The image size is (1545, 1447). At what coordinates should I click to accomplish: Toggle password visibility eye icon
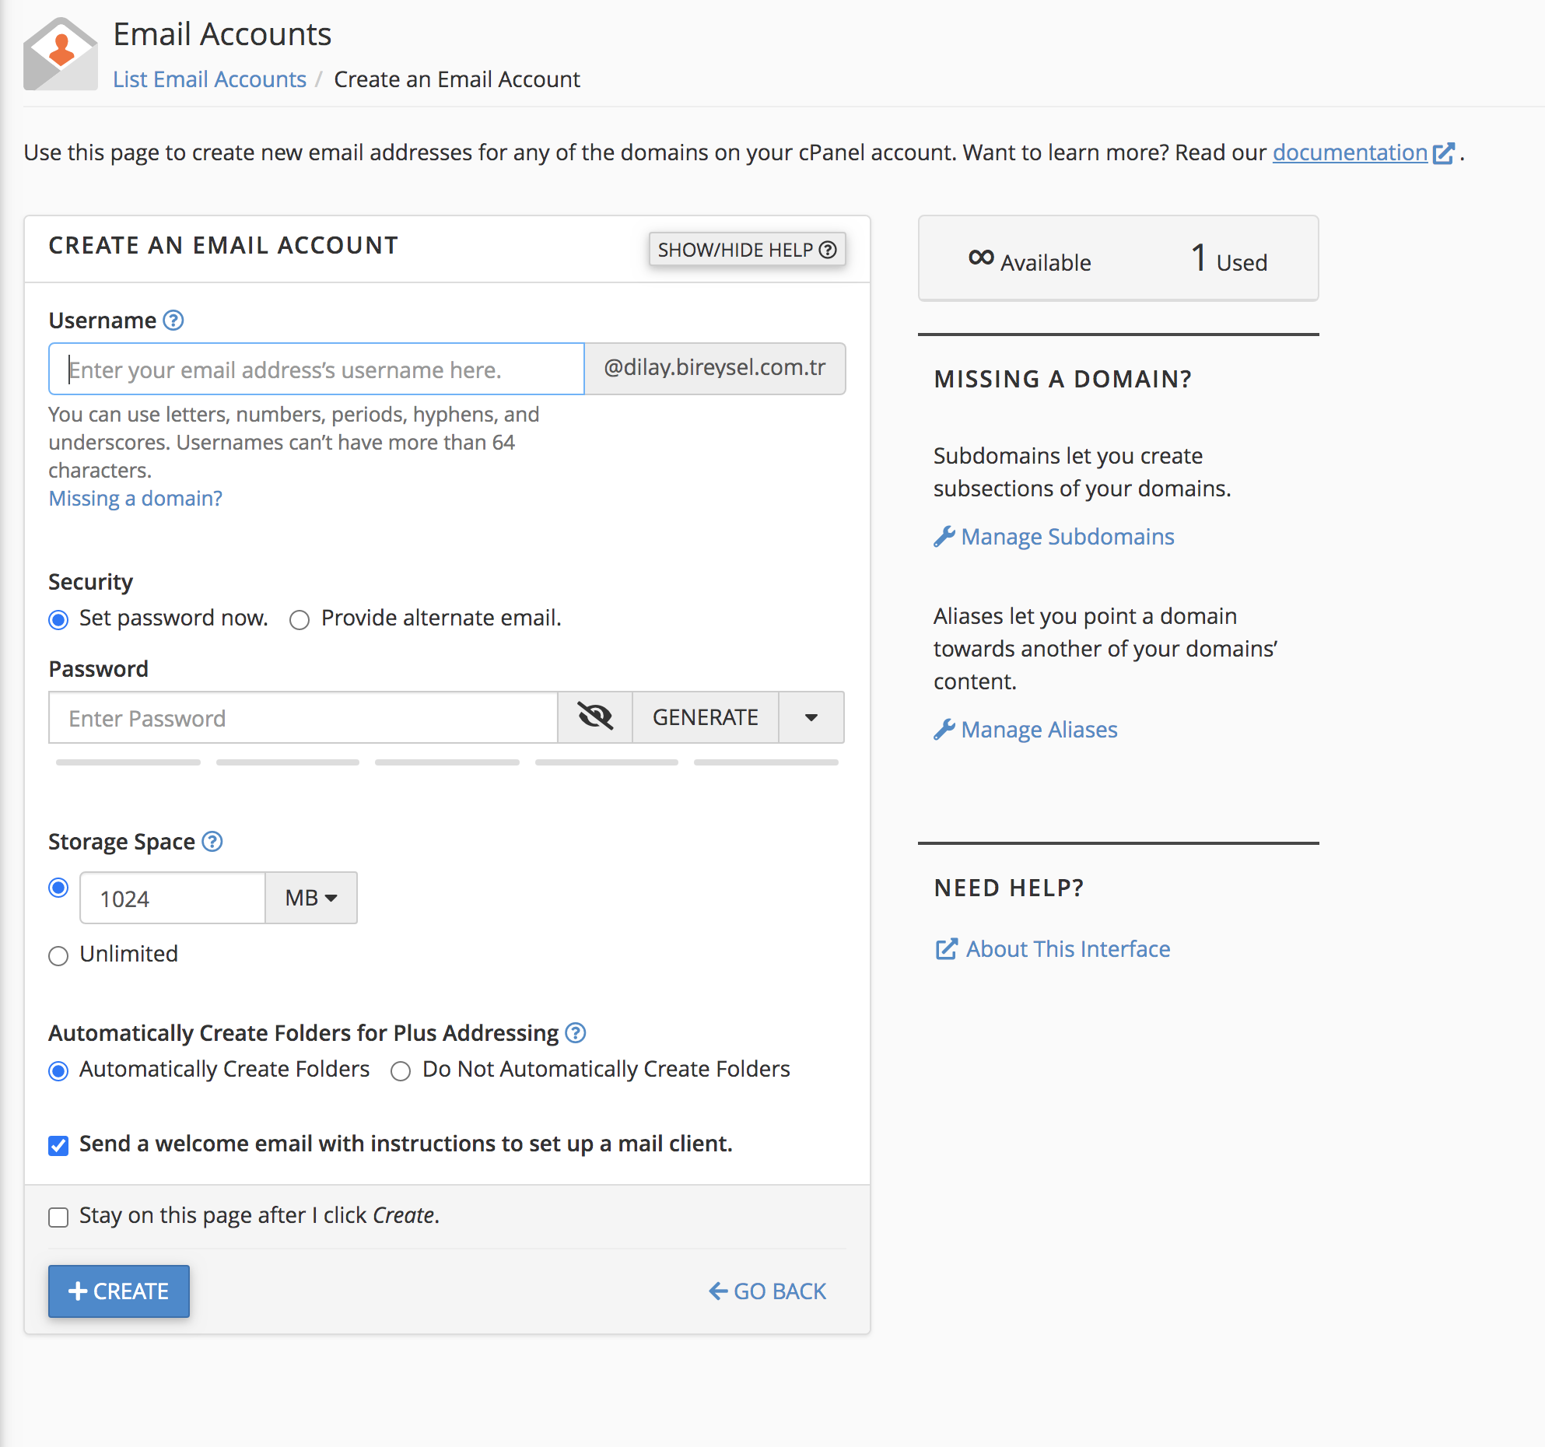[x=595, y=717]
